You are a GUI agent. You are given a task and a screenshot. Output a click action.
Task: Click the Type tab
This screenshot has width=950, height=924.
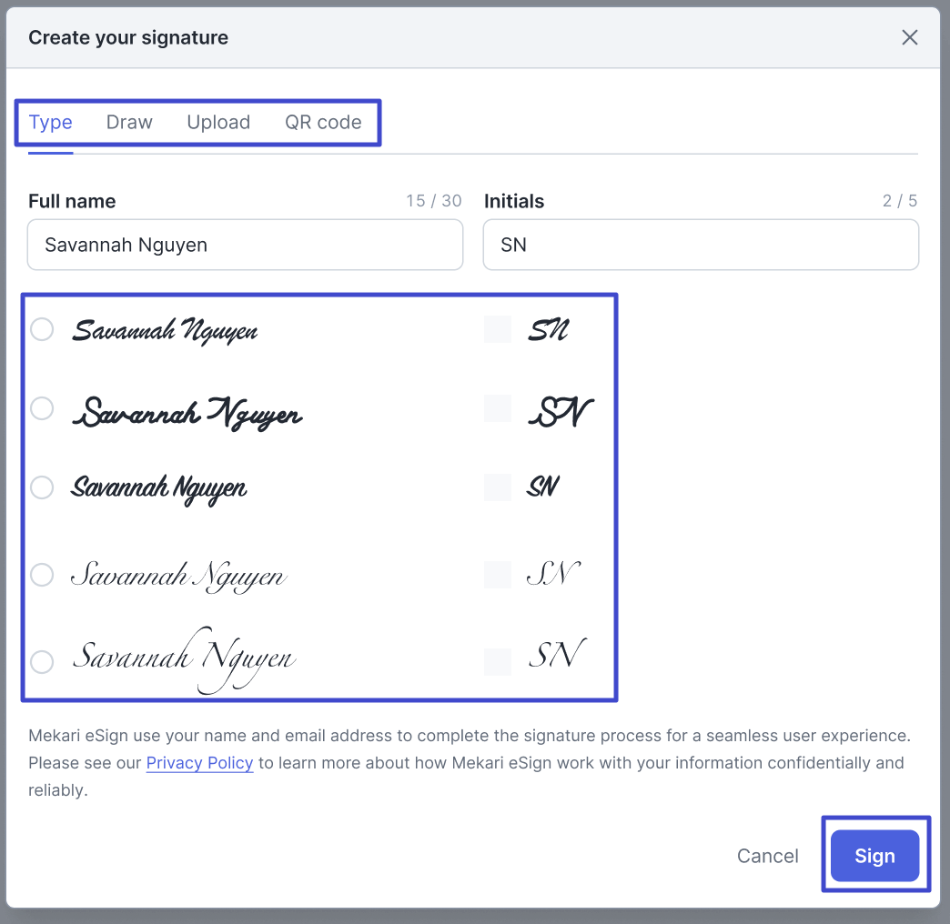(50, 123)
